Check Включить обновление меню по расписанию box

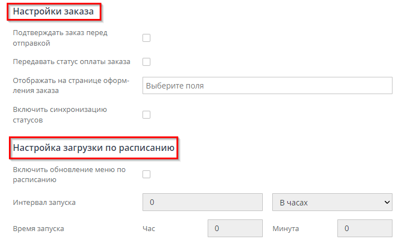pyautogui.click(x=147, y=175)
